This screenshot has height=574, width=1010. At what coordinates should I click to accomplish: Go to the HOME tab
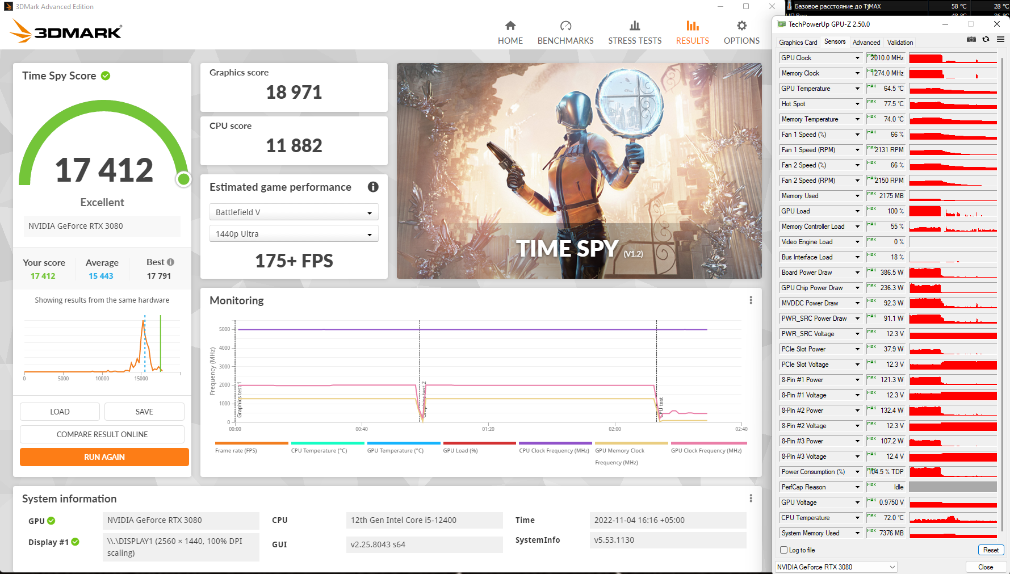click(510, 33)
